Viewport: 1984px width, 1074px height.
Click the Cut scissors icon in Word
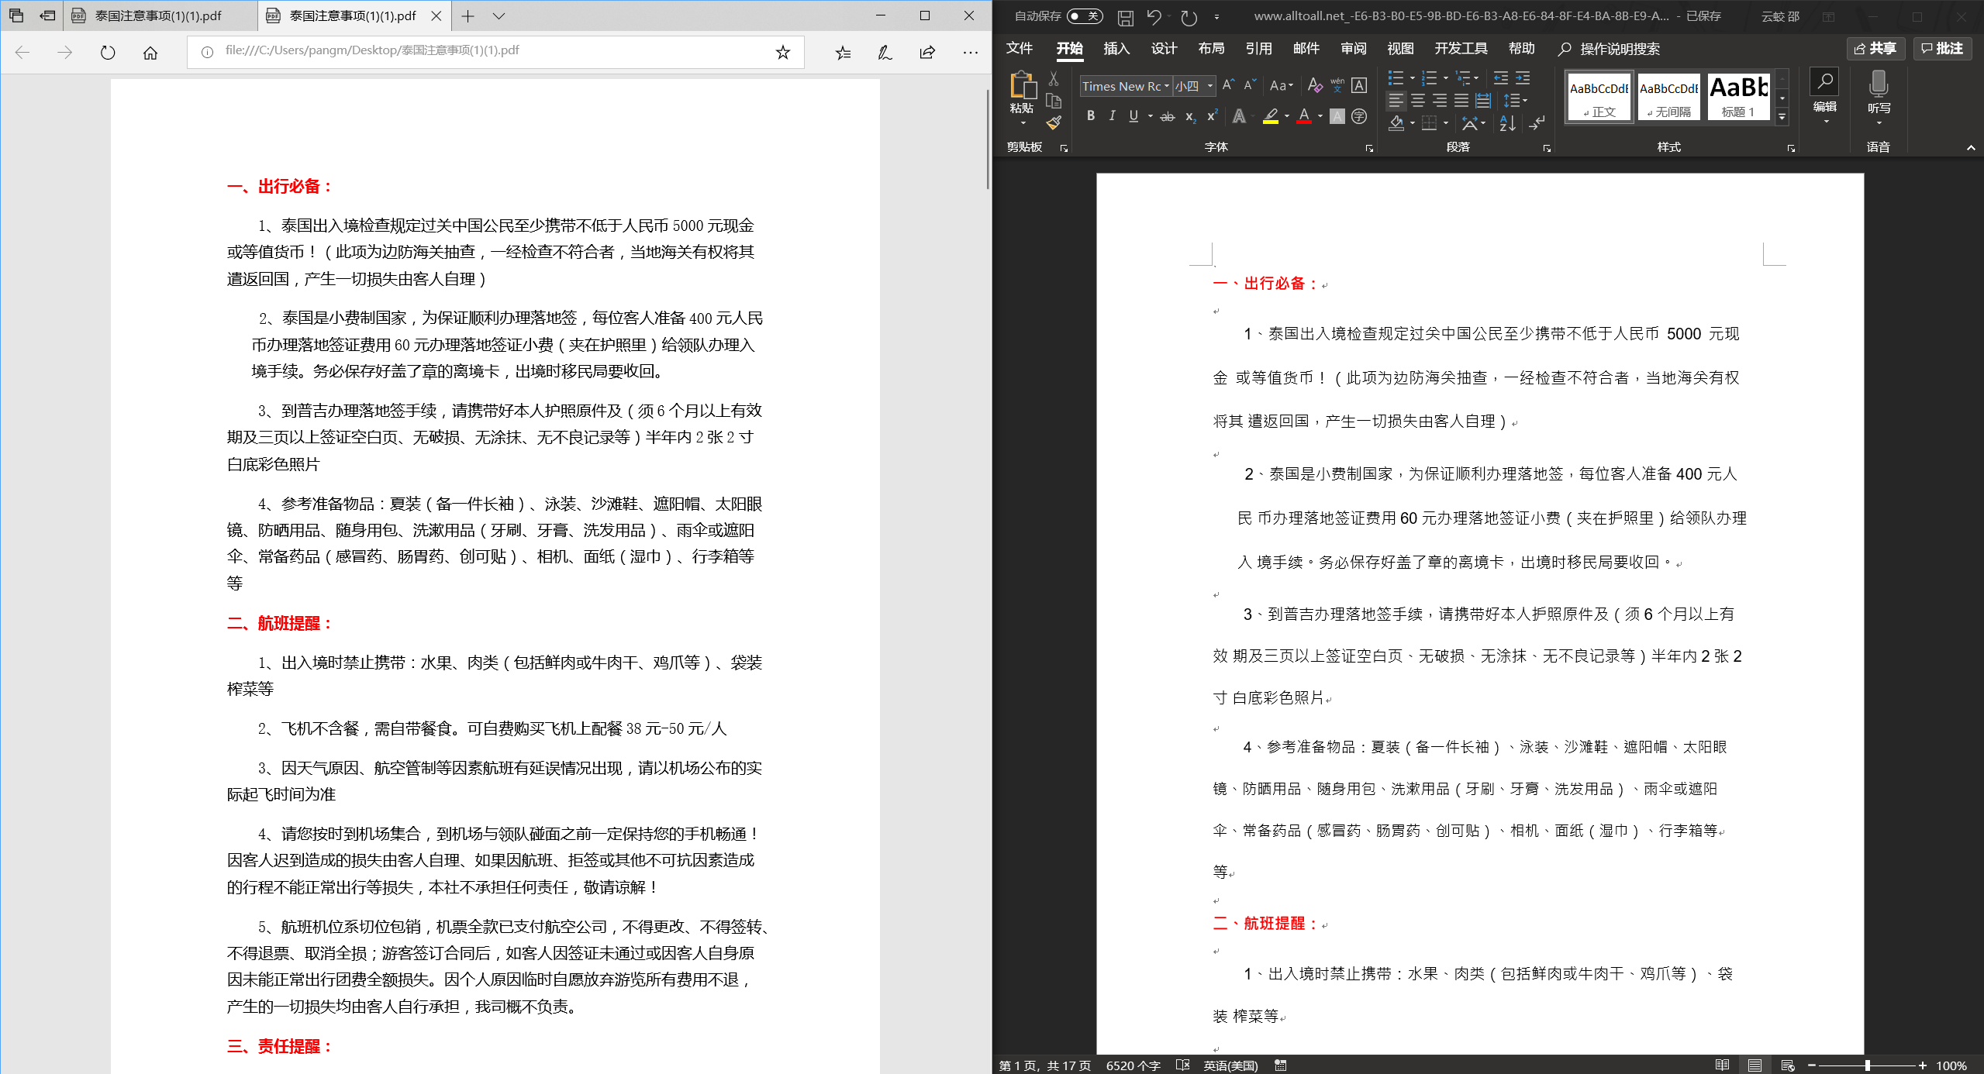[x=1054, y=79]
